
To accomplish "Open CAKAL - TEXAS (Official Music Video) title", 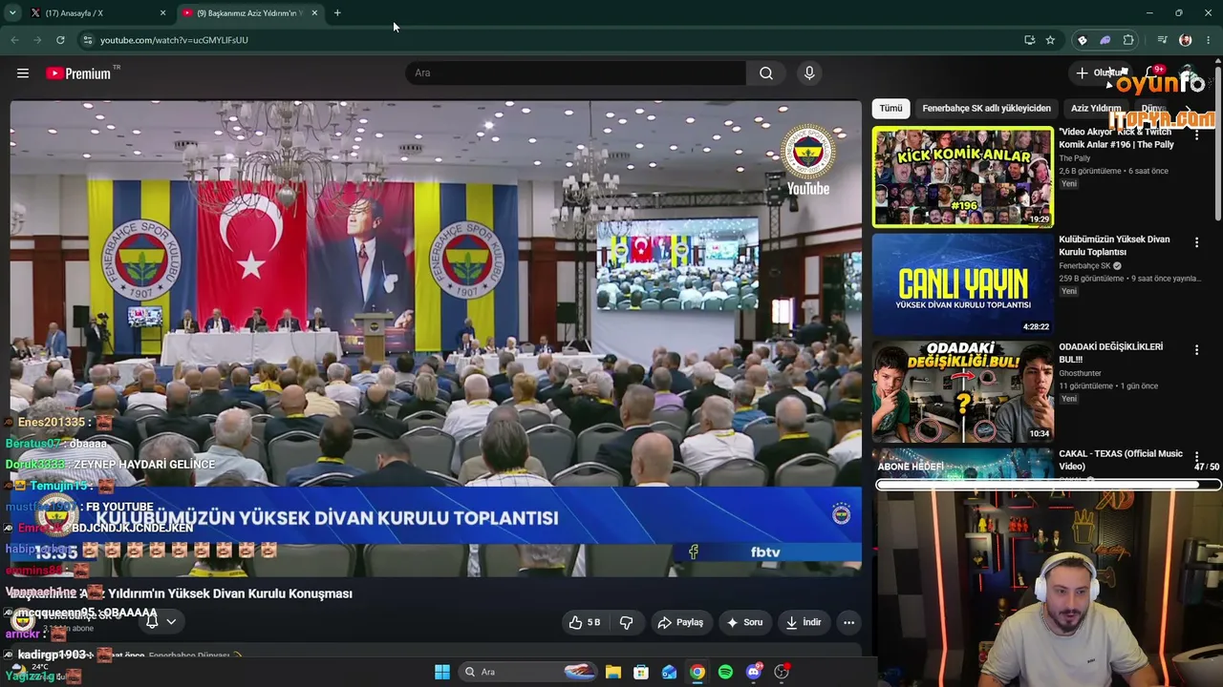I will pos(1121,460).
